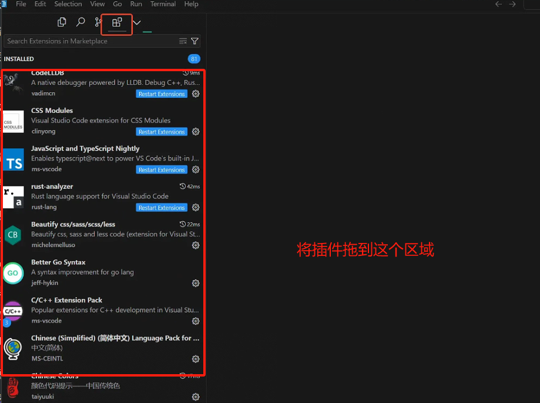The image size is (540, 403).
Task: Open the Edit menu
Action: 41,4
